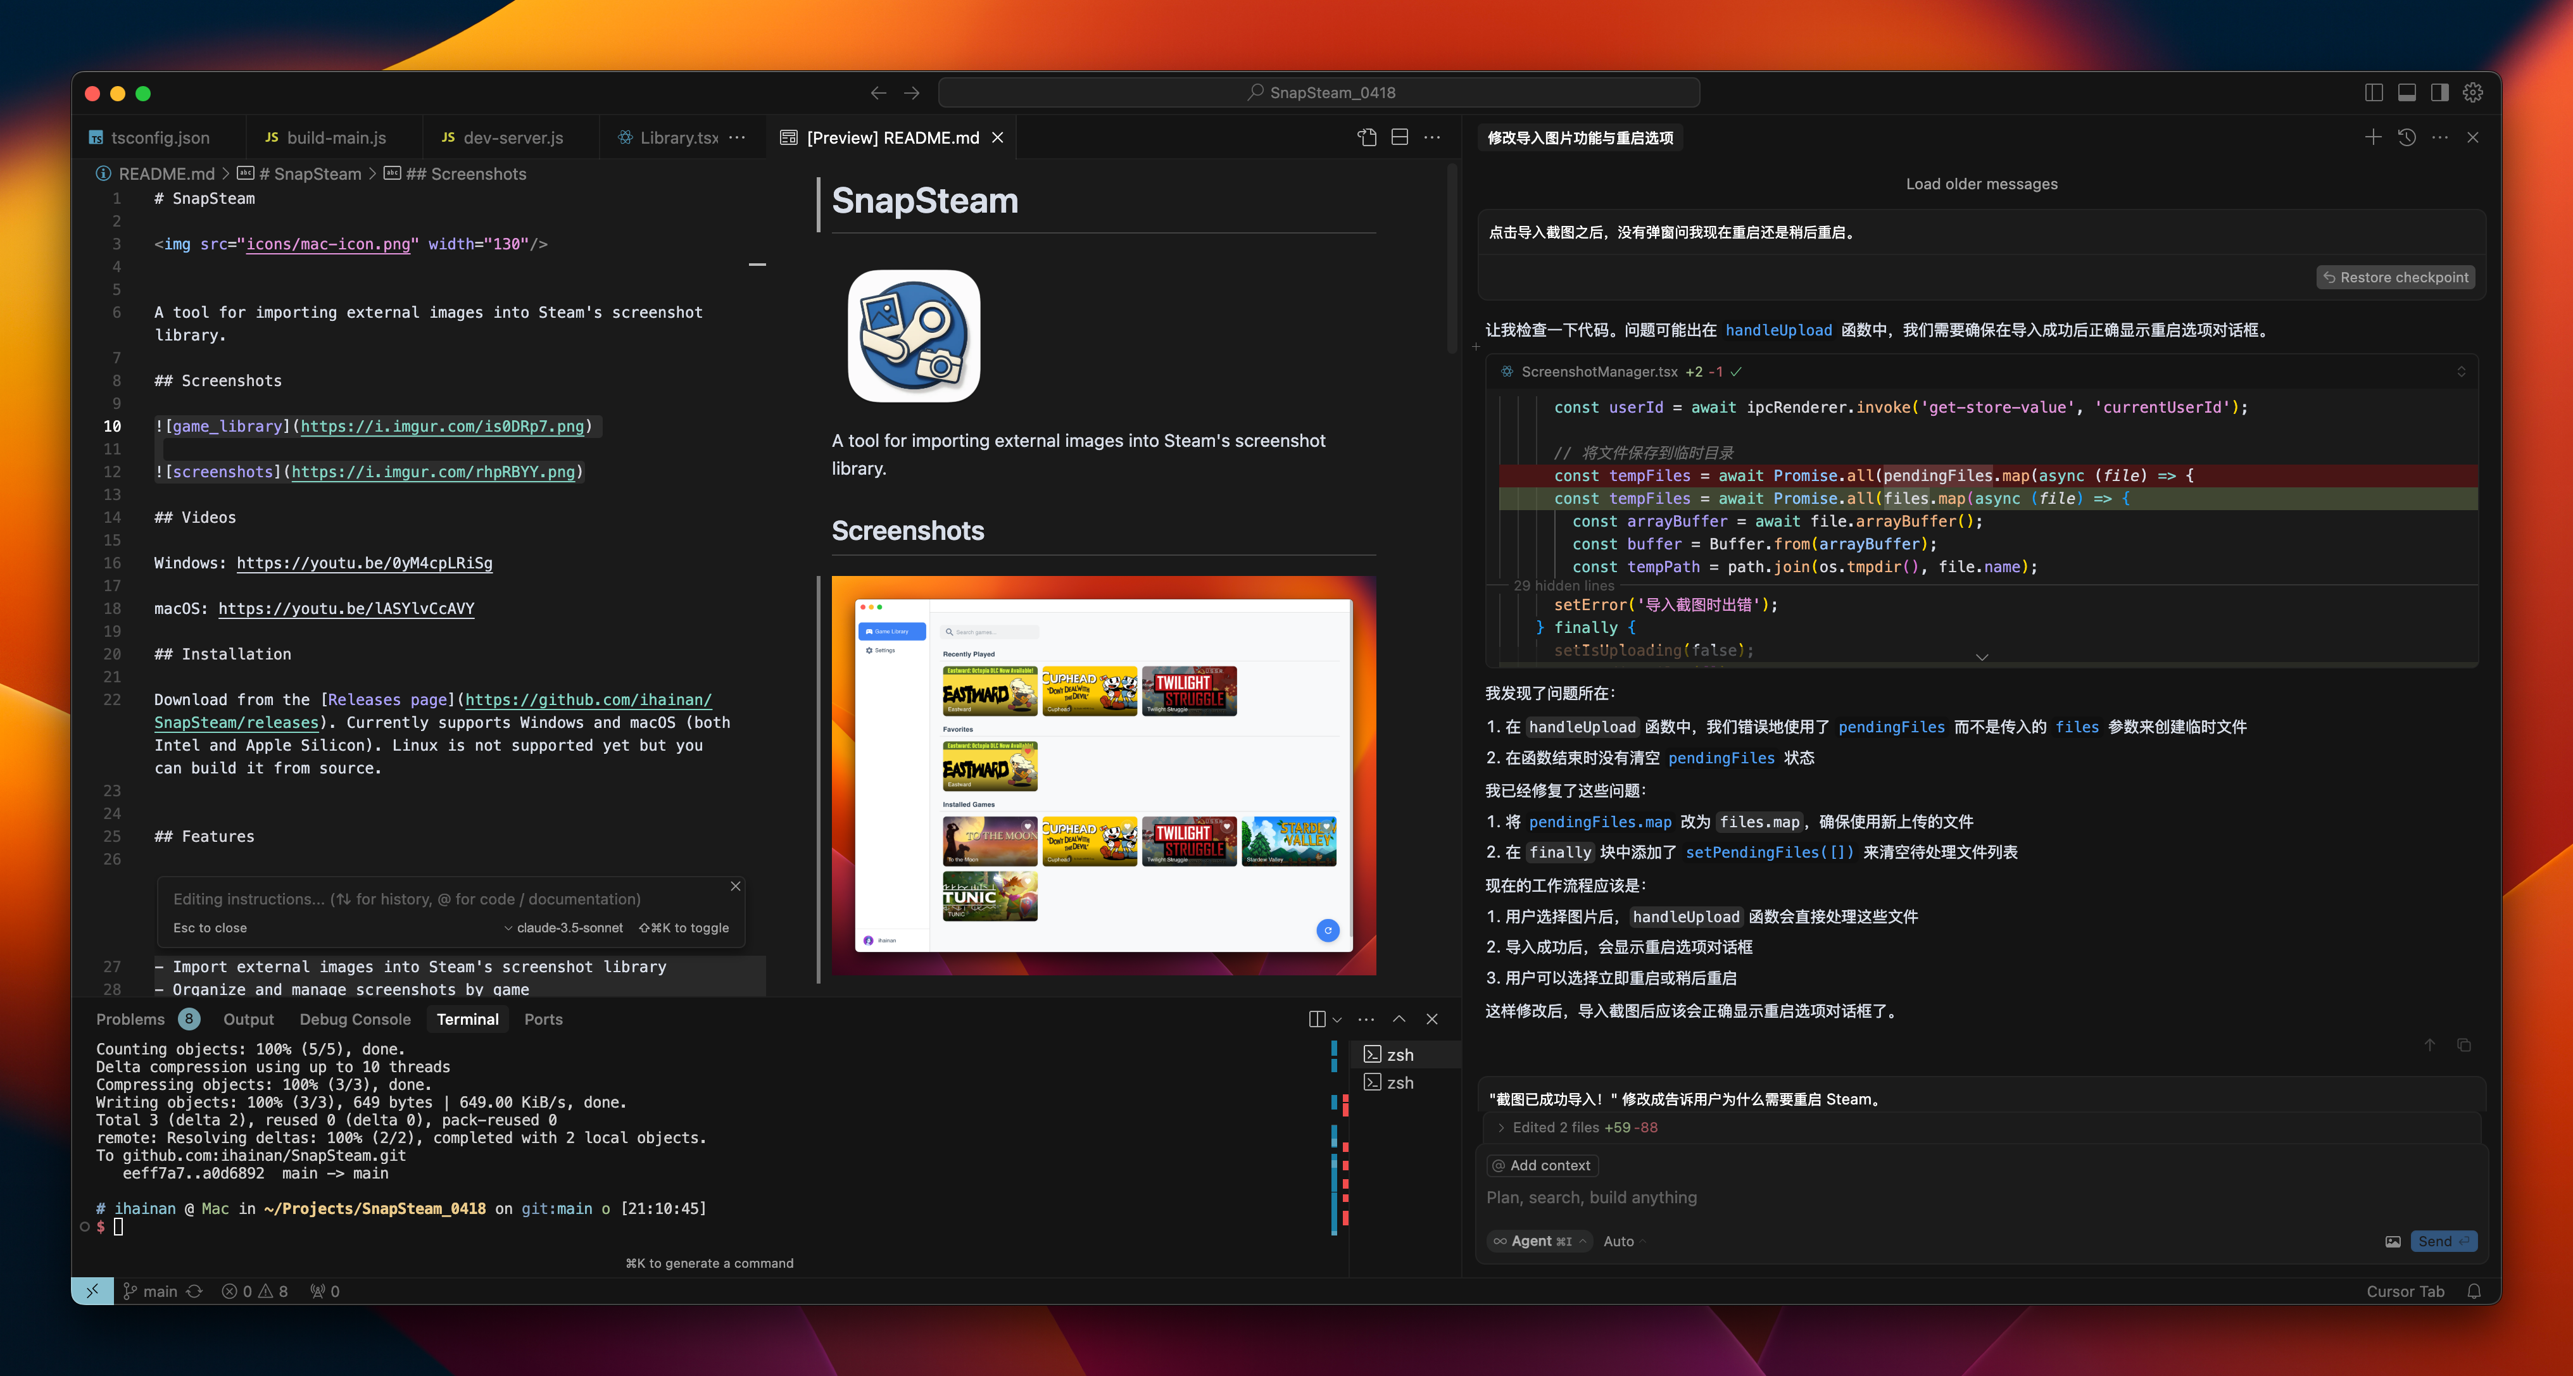
Task: Click the go back arrow in title bar
Action: pyautogui.click(x=878, y=93)
